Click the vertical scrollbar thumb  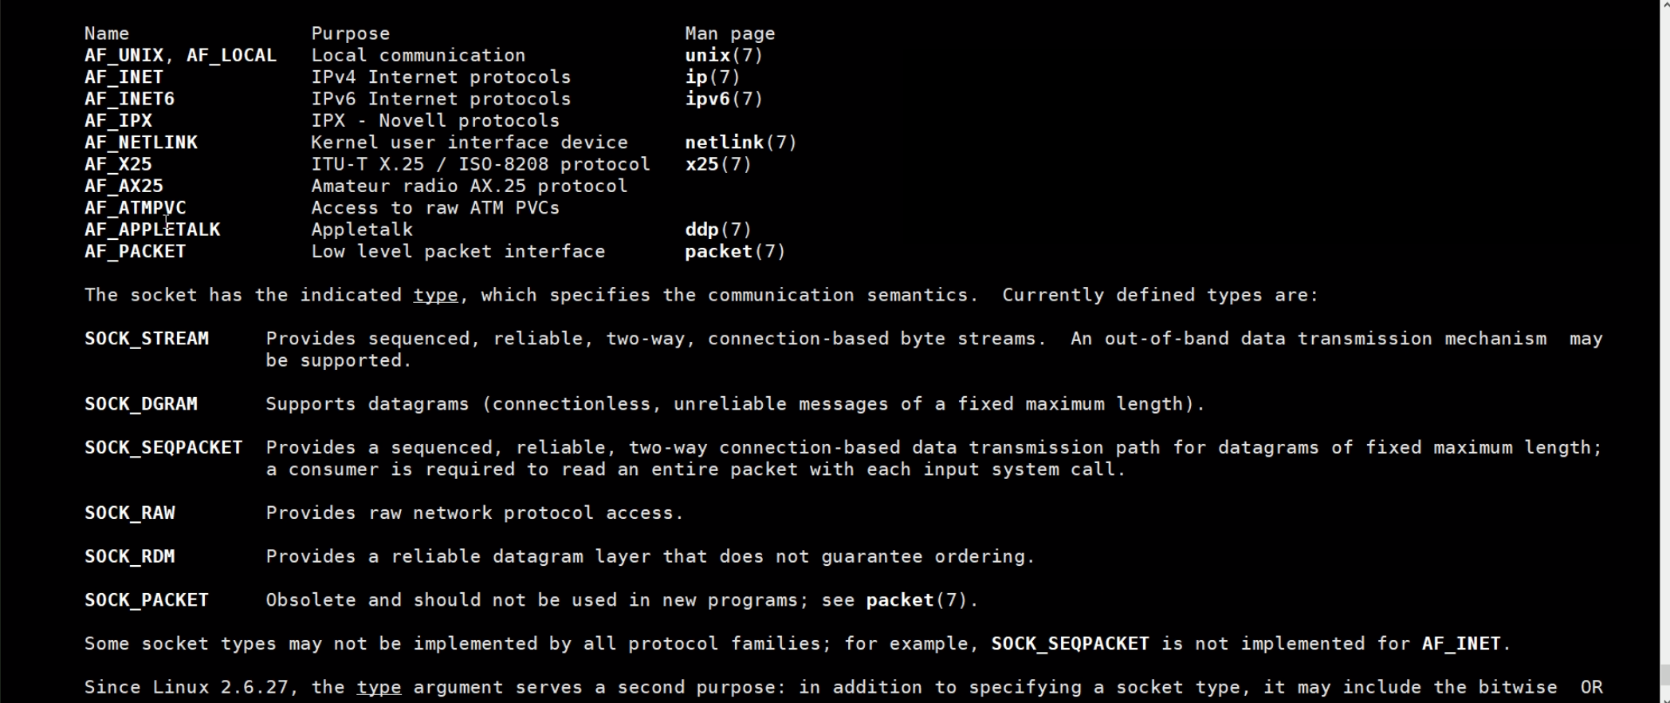1664,674
